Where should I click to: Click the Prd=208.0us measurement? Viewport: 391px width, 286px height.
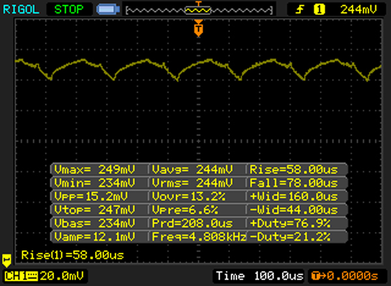tap(192, 223)
